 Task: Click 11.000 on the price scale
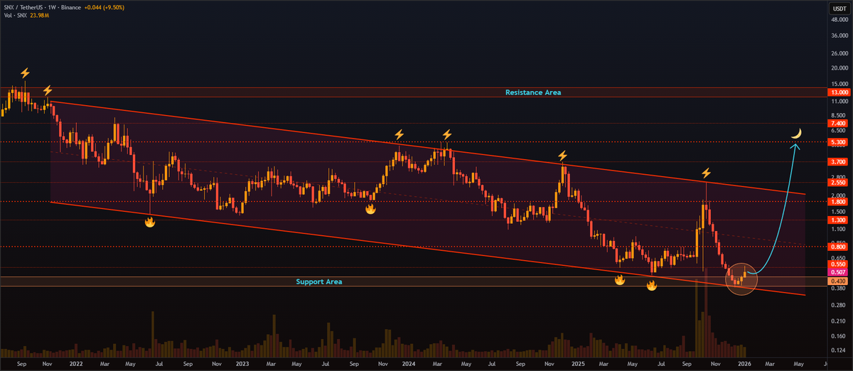pos(839,101)
